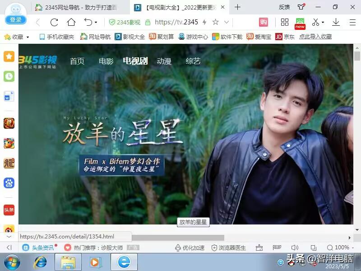Switch to the 电影 navigation tab
This screenshot has height=271, width=361.
coord(105,61)
